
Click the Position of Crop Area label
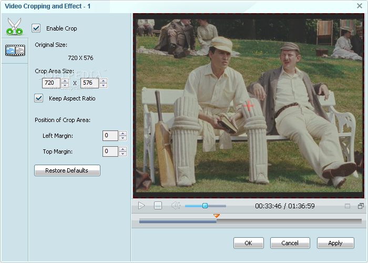(63, 120)
